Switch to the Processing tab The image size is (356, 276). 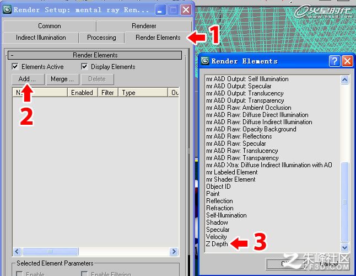[101, 38]
